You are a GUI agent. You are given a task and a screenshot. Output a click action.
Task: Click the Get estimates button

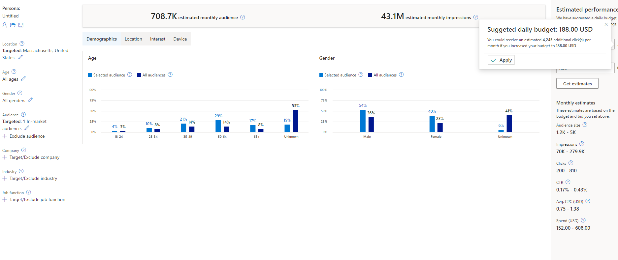tap(577, 84)
